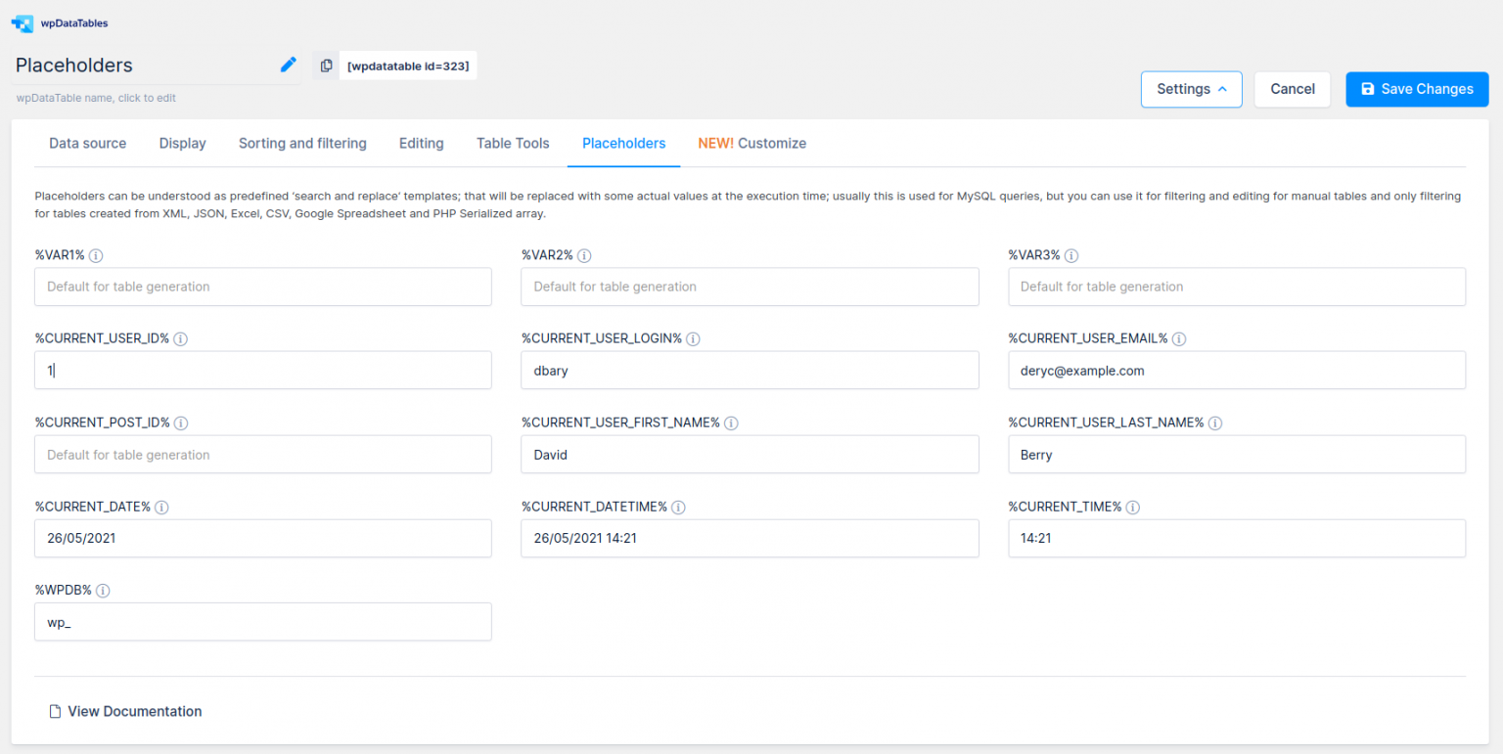This screenshot has width=1503, height=754.
Task: Click the document icon beside View Documentation
Action: click(x=54, y=711)
